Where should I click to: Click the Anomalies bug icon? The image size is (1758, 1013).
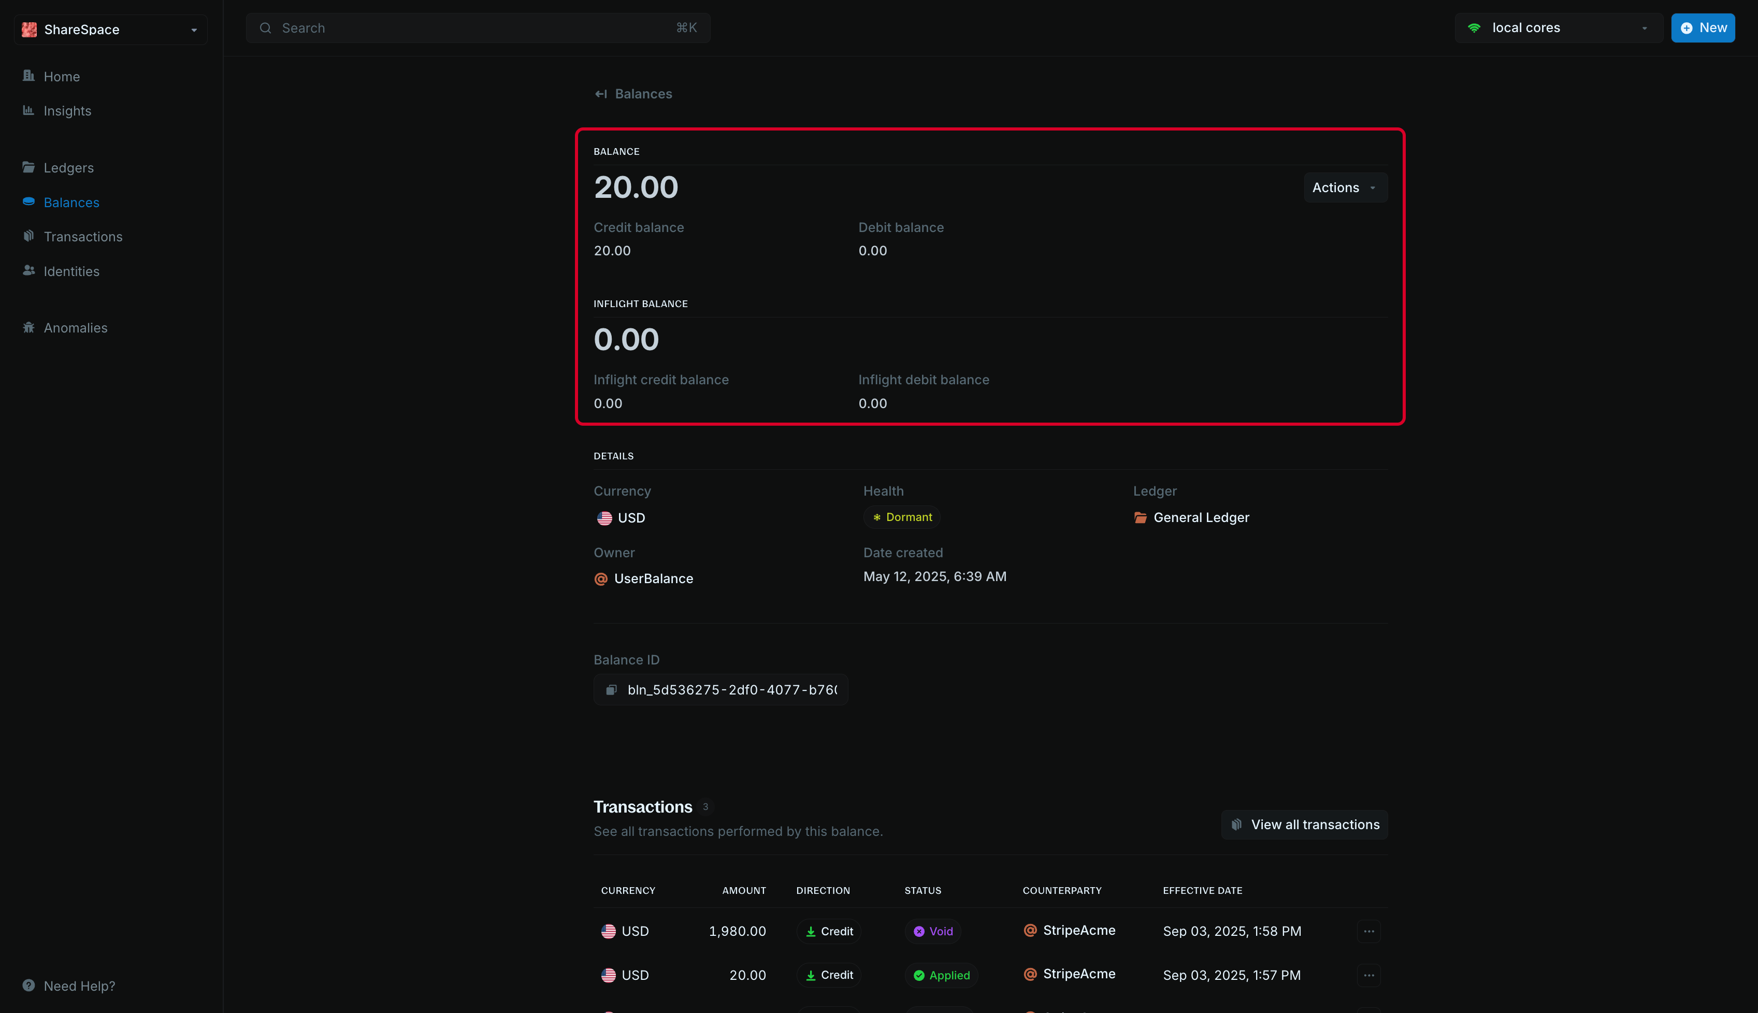click(28, 327)
